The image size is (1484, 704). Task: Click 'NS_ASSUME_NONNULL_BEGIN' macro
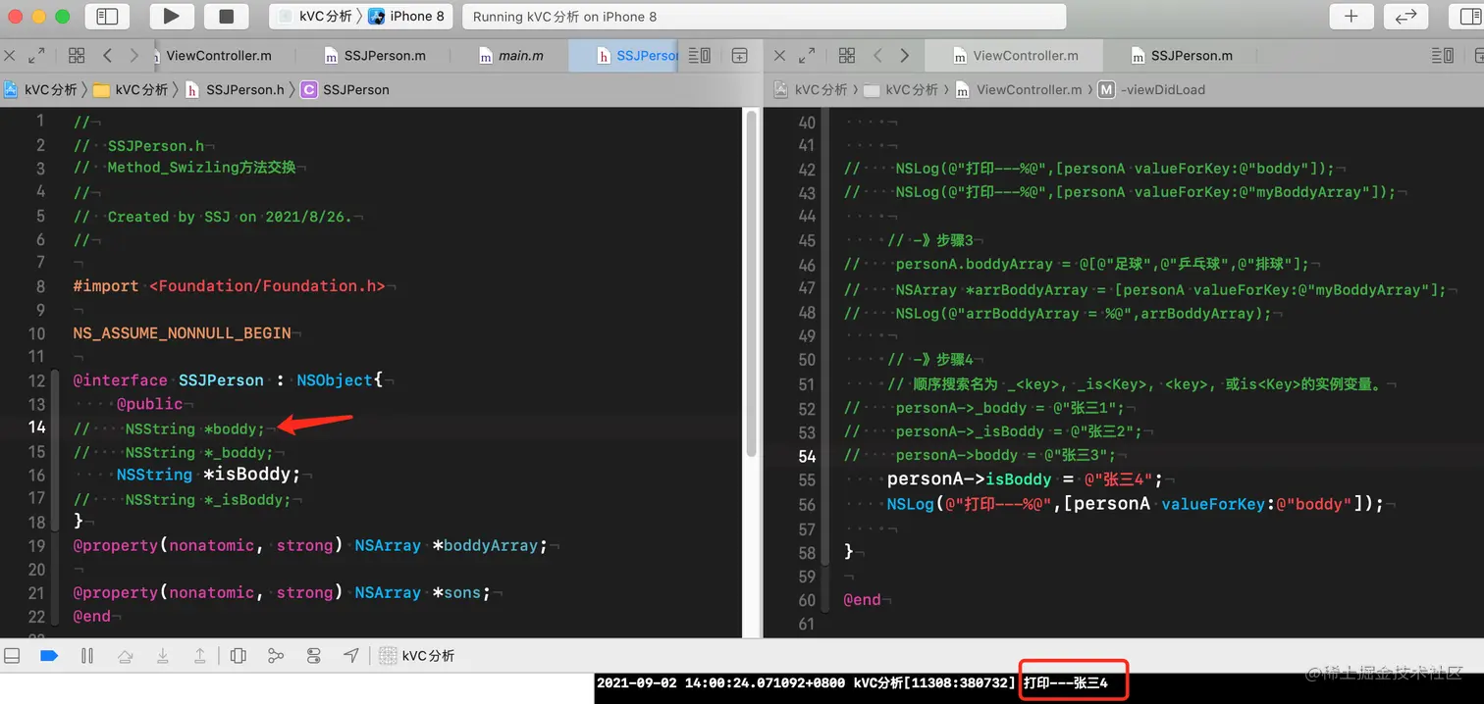pos(182,332)
